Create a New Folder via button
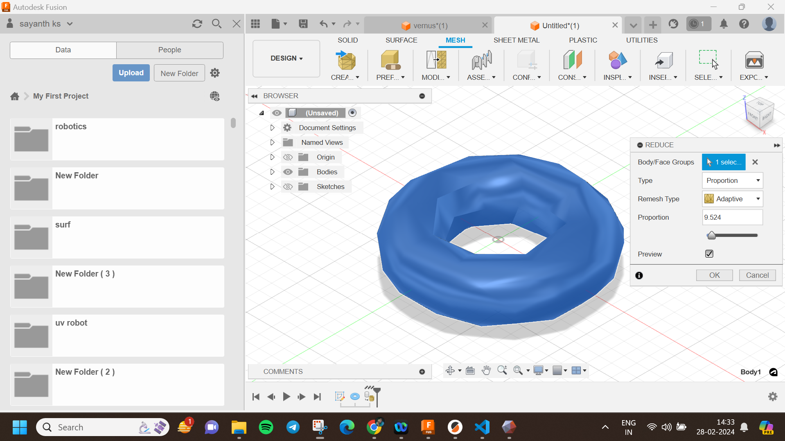The height and width of the screenshot is (441, 785). coord(179,73)
